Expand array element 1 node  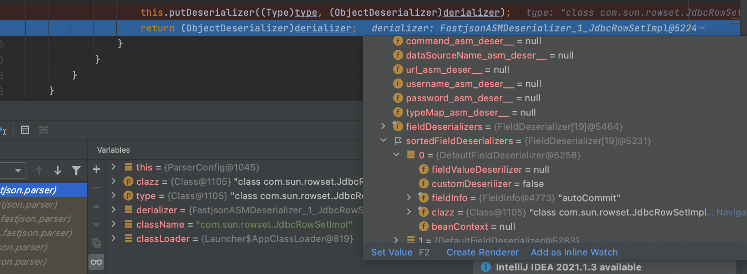[x=396, y=240]
